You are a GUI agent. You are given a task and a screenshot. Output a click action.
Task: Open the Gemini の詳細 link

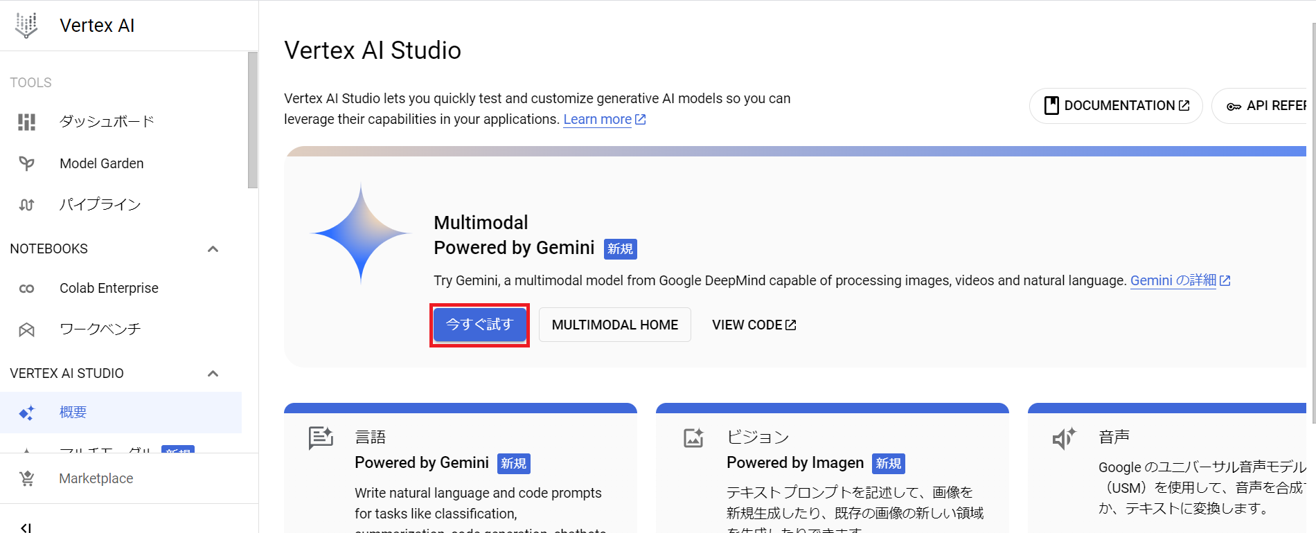tap(1173, 280)
